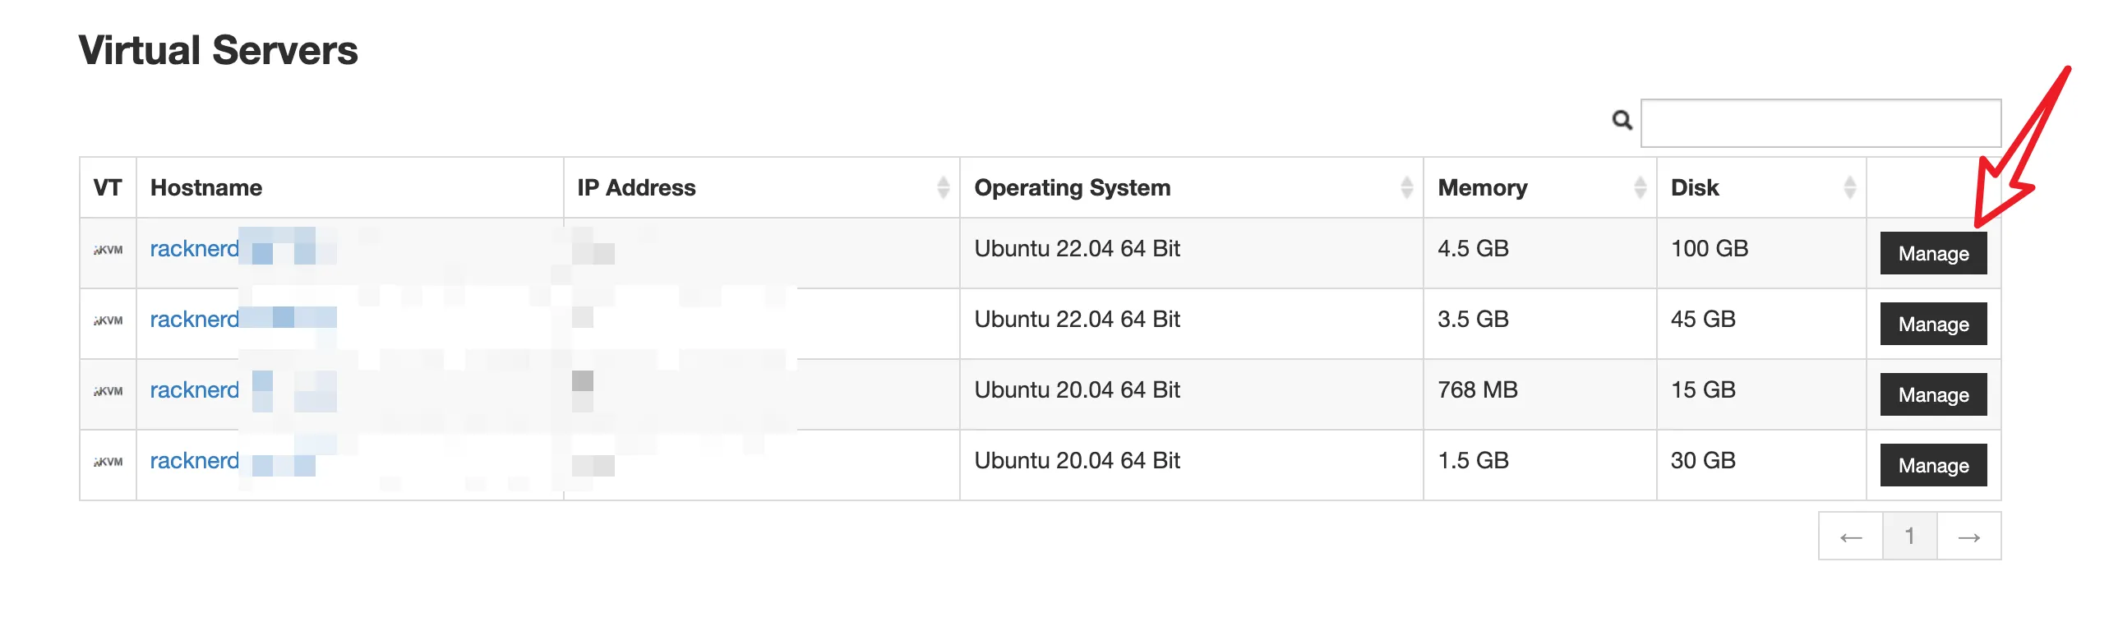Screen dimensions: 2109x631
Task: Open the last racknerd hostname link
Action: 194,461
